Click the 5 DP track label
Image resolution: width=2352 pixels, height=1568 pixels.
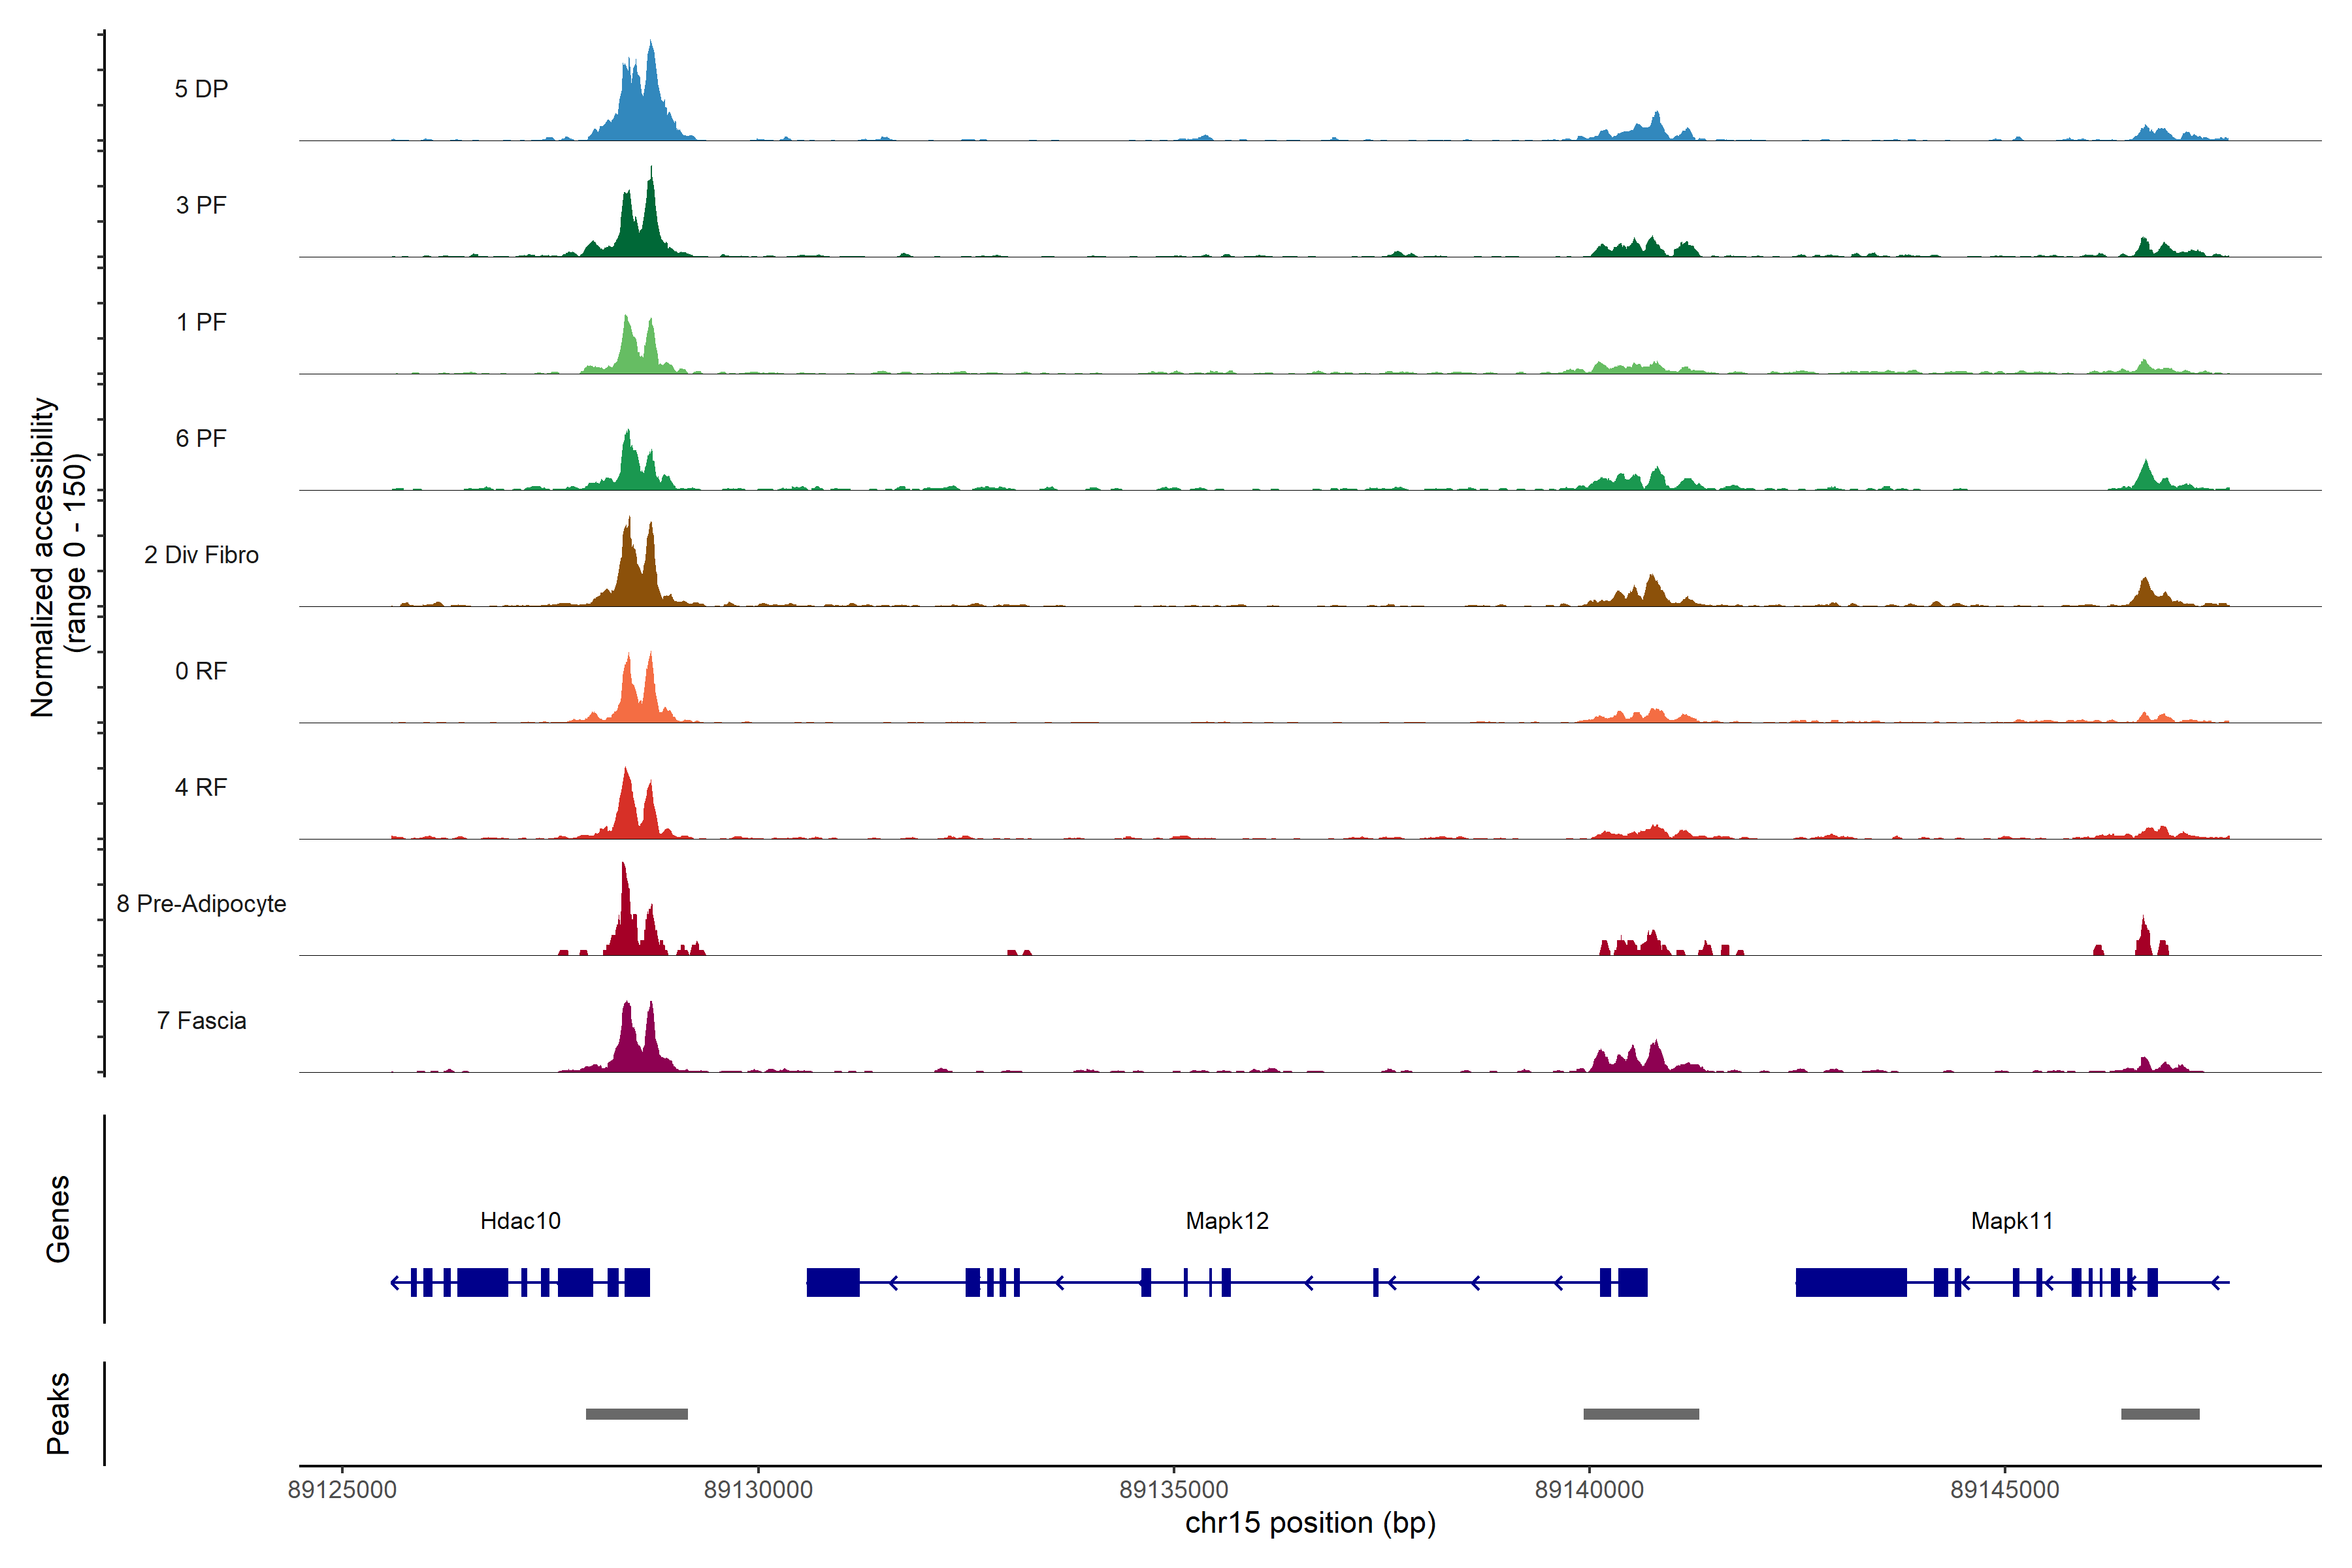coord(201,89)
